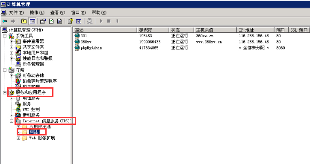Open the 查看(V) menu

[58, 13]
